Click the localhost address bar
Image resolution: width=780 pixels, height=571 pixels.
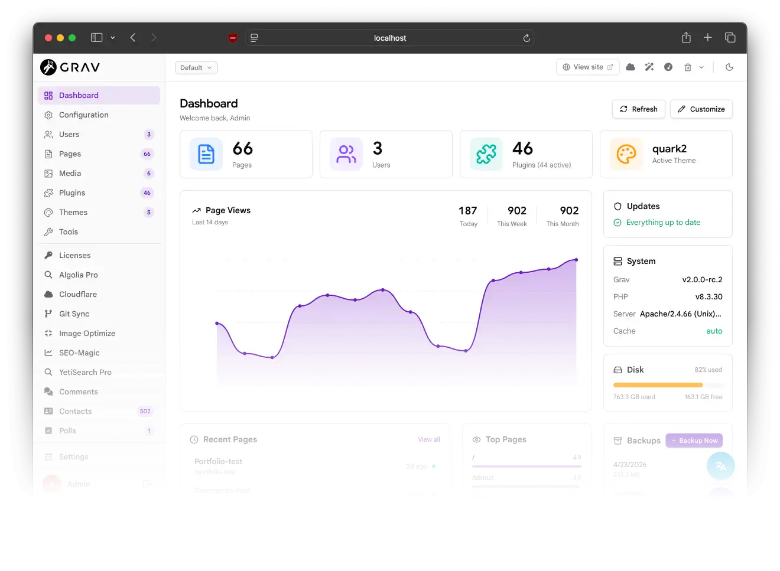click(390, 38)
